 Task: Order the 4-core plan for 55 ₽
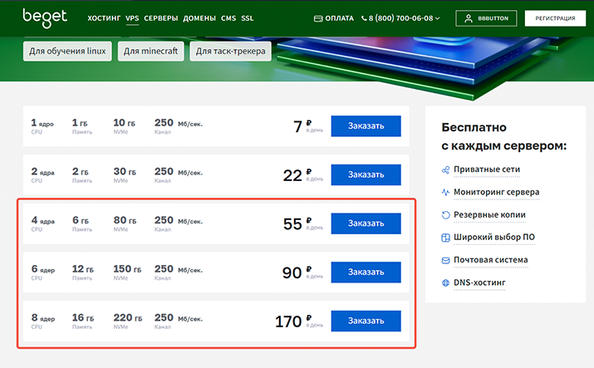366,223
